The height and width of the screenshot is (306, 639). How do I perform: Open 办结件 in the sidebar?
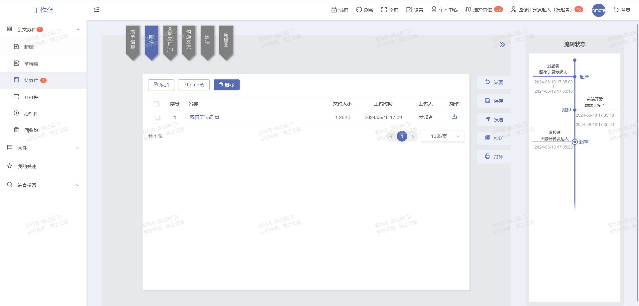click(43, 114)
